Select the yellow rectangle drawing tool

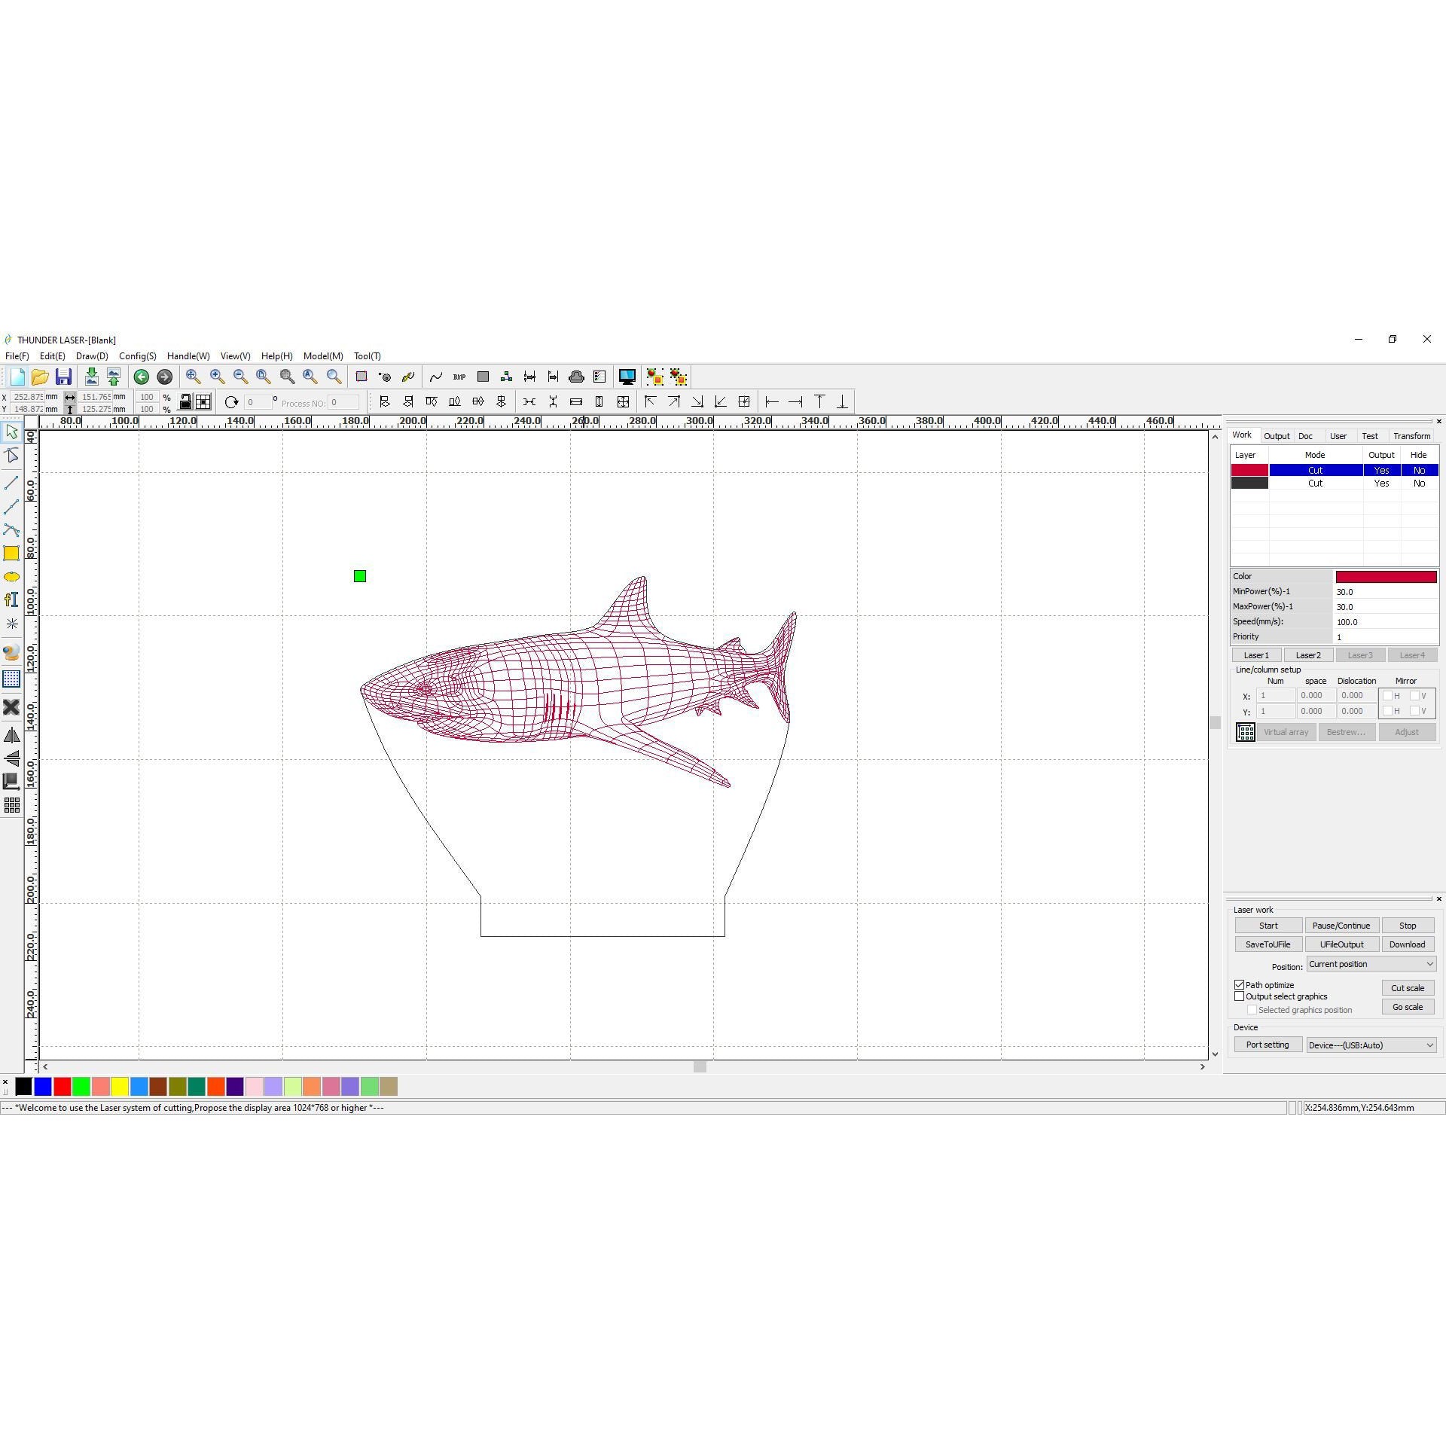click(x=11, y=554)
